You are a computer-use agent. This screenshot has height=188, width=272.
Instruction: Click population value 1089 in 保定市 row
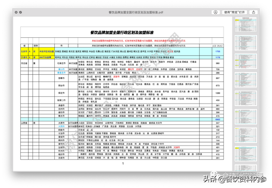click(x=218, y=93)
